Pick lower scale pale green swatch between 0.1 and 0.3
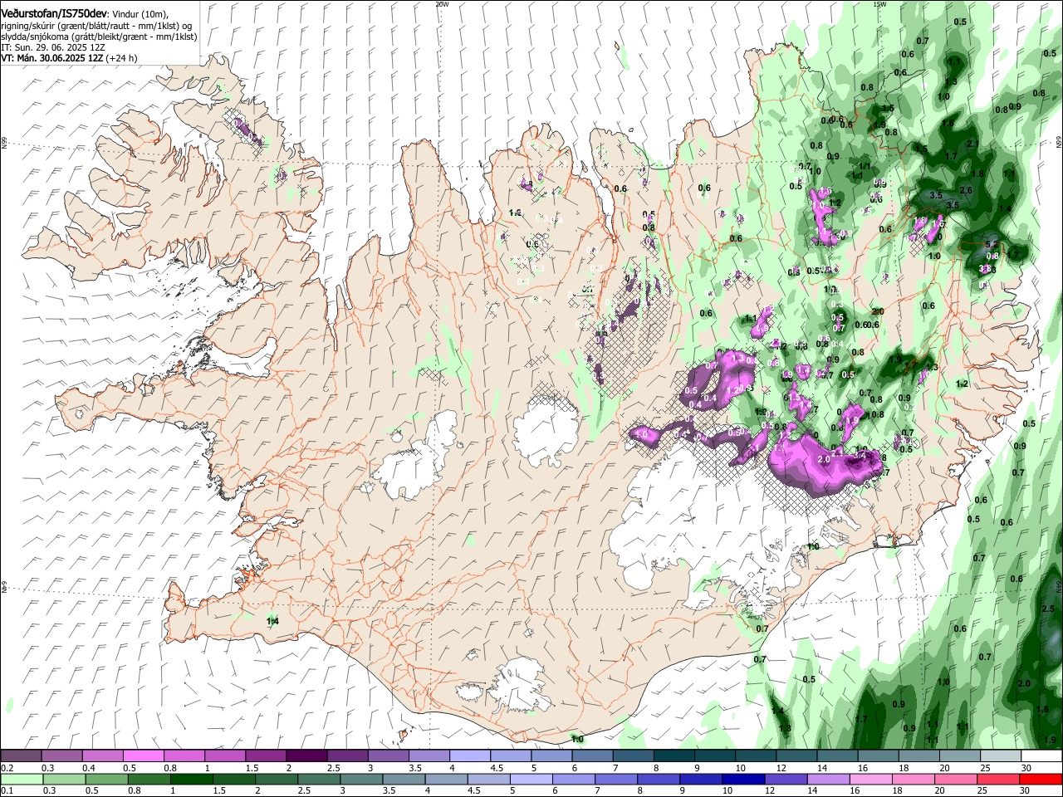 pos(21,780)
